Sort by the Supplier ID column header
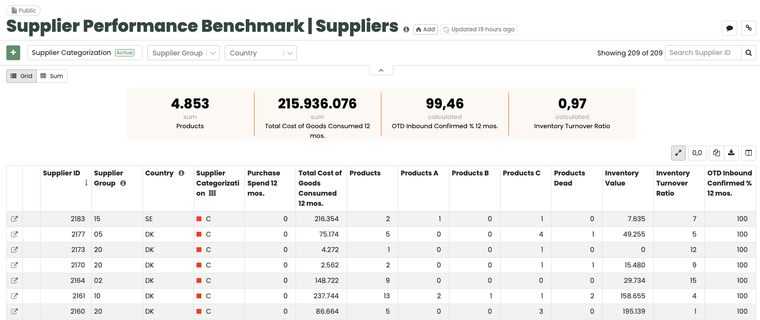 [x=61, y=173]
